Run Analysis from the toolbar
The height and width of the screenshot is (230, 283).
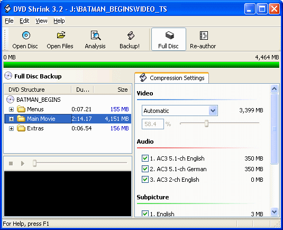point(95,40)
